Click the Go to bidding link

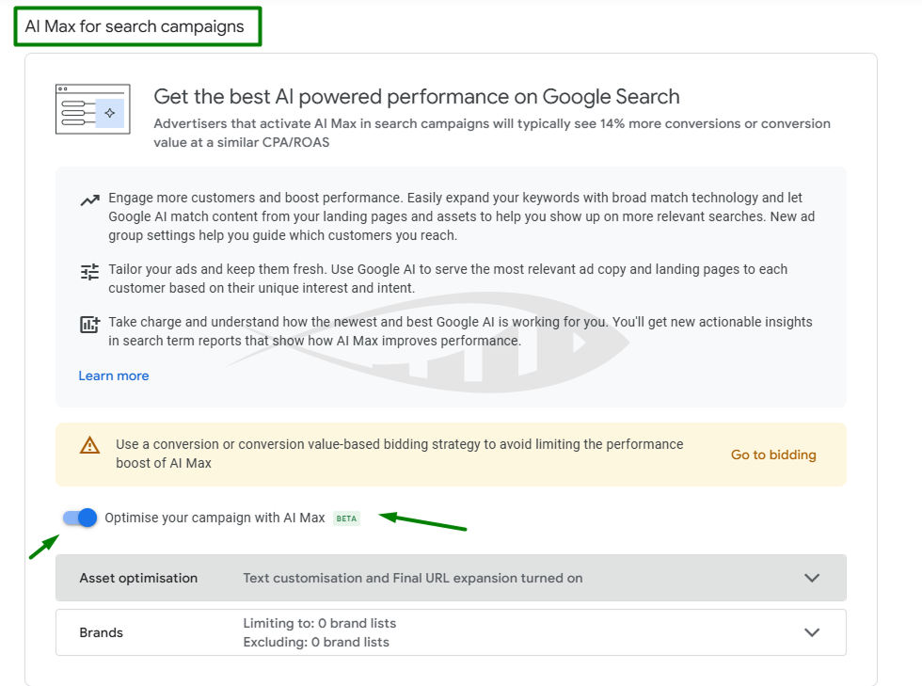[x=773, y=455]
